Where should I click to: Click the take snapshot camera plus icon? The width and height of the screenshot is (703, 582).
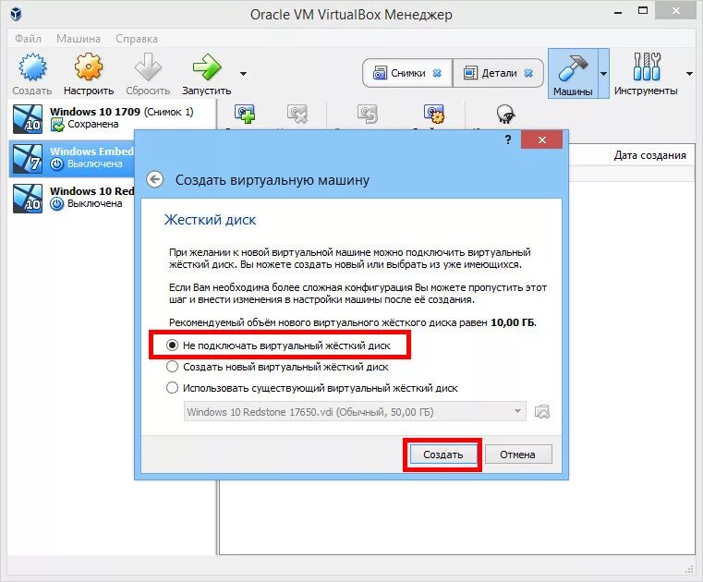coord(245,114)
